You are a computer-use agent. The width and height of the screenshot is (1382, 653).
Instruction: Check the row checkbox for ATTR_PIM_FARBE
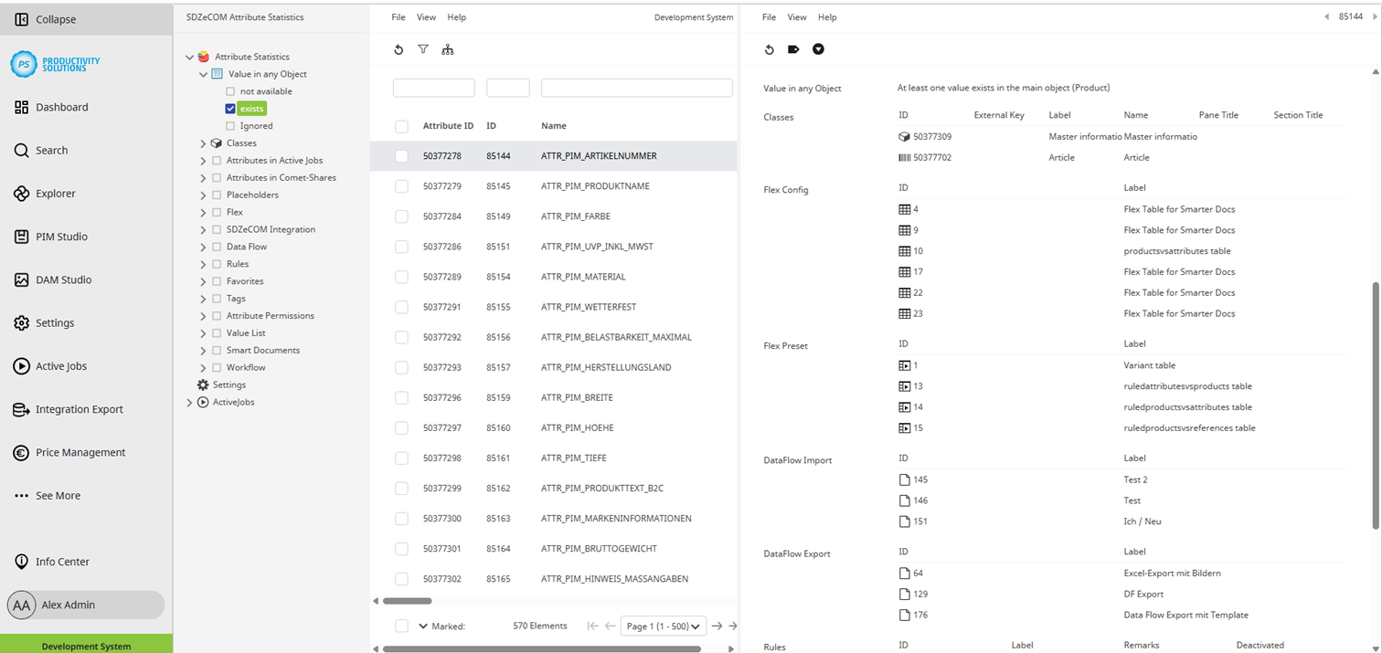(401, 216)
